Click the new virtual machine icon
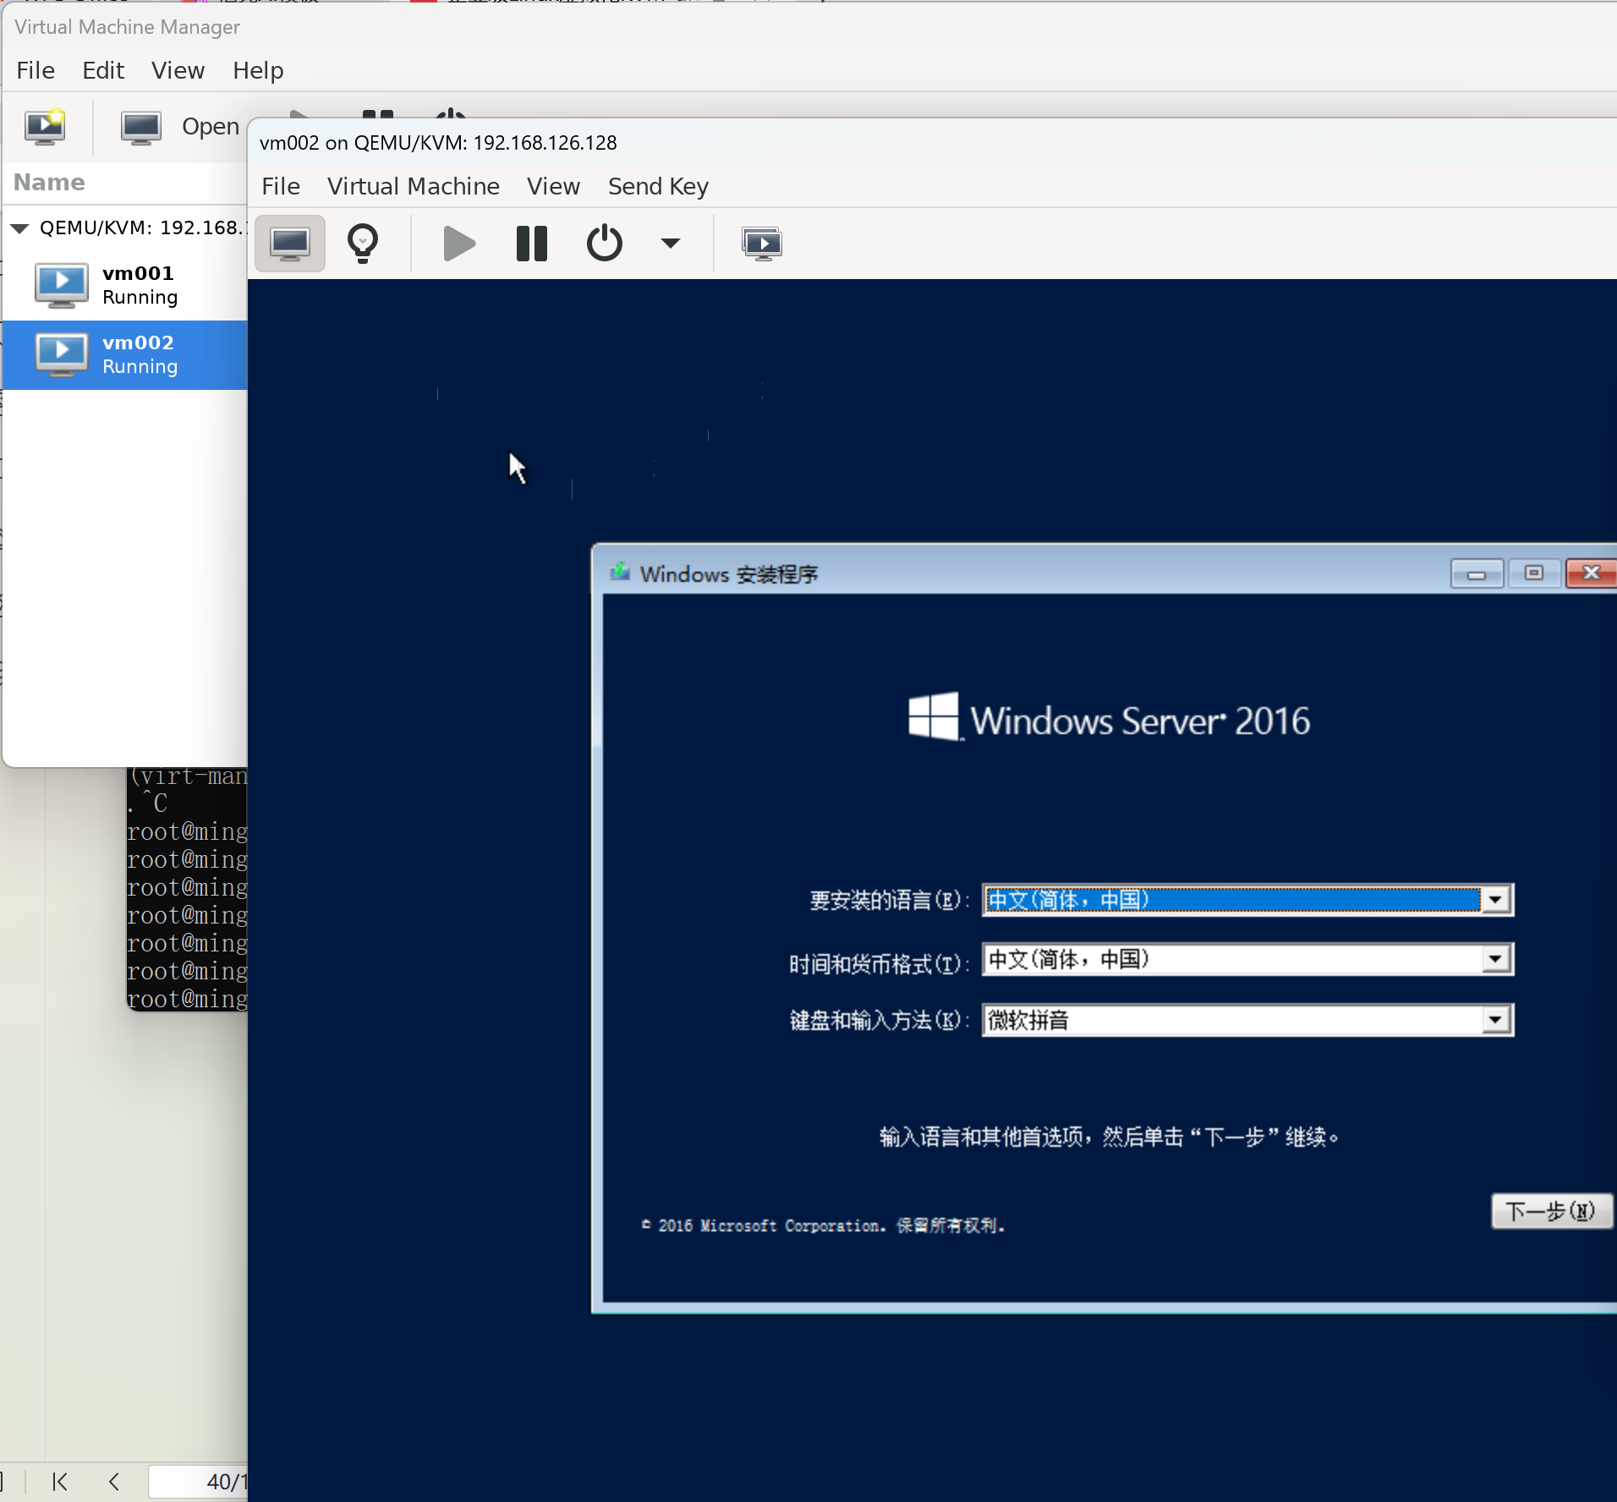 46,127
